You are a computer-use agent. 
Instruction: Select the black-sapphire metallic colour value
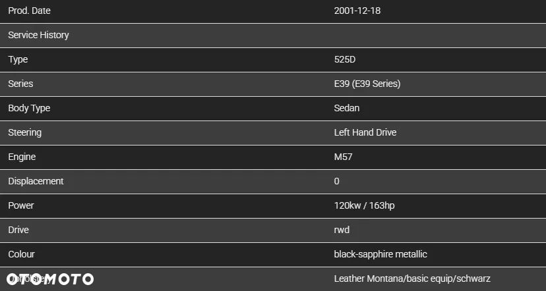(x=381, y=254)
